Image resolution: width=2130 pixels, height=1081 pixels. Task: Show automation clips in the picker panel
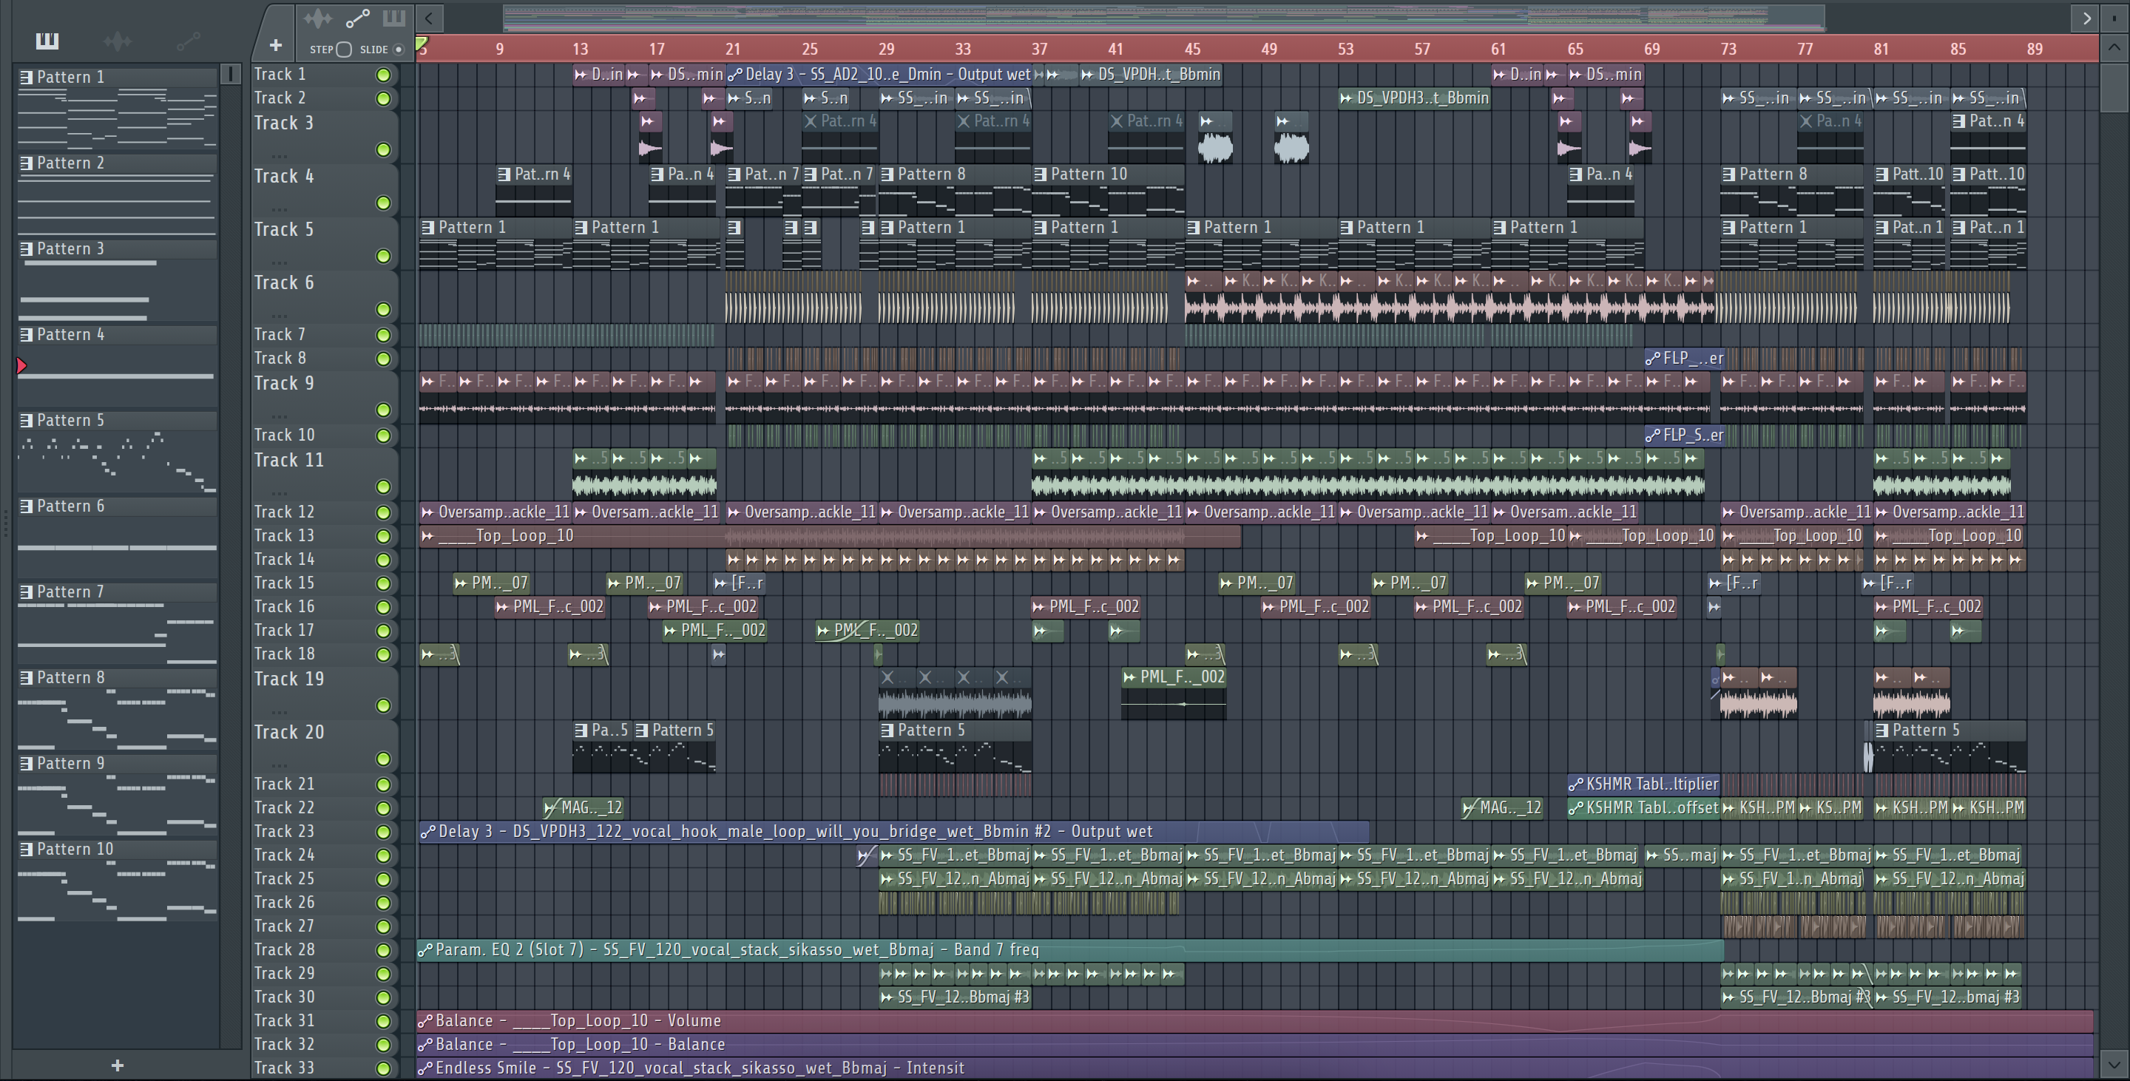(x=189, y=40)
